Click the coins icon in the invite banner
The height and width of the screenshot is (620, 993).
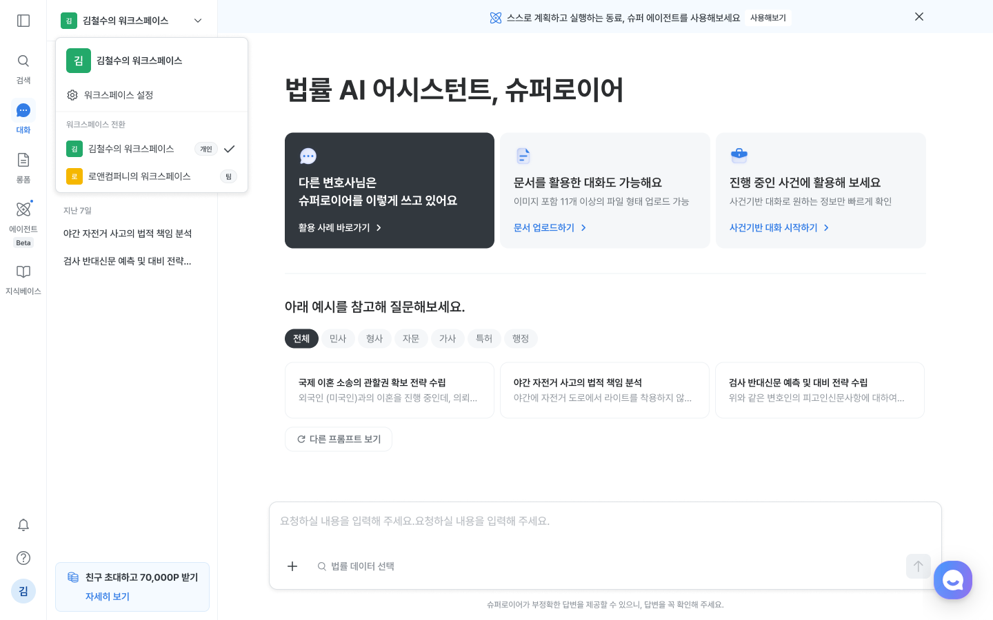[x=73, y=577]
